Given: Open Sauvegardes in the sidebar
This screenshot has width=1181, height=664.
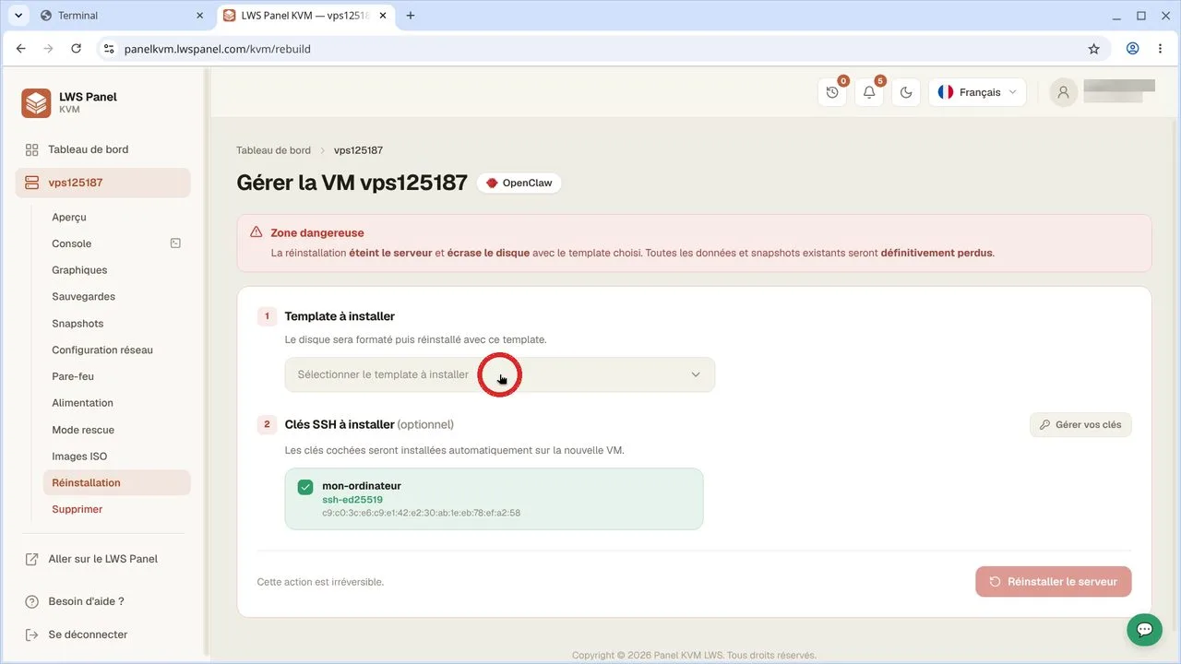Looking at the screenshot, I should (83, 297).
